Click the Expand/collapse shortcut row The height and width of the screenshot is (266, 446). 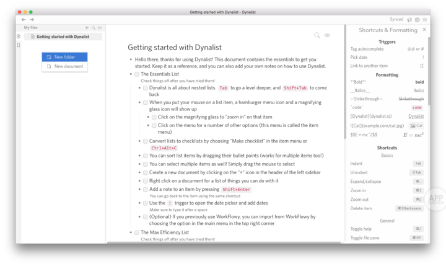point(387,182)
